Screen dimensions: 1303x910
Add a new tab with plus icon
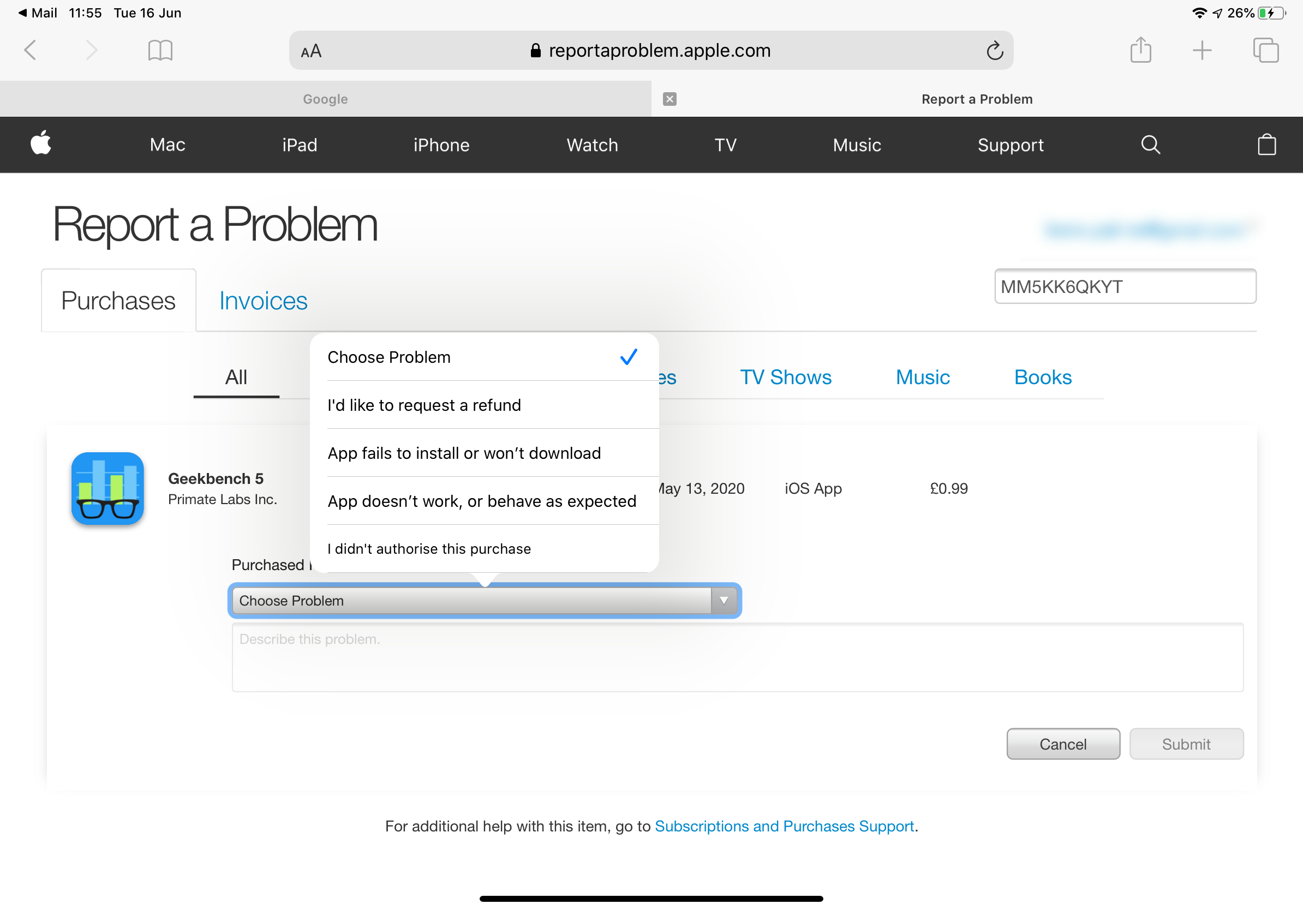(x=1202, y=51)
